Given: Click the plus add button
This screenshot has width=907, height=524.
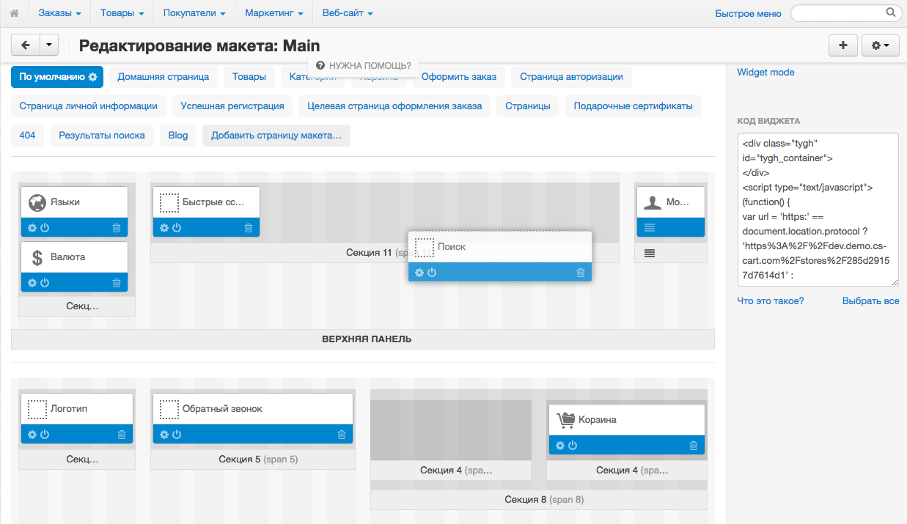Looking at the screenshot, I should 843,45.
